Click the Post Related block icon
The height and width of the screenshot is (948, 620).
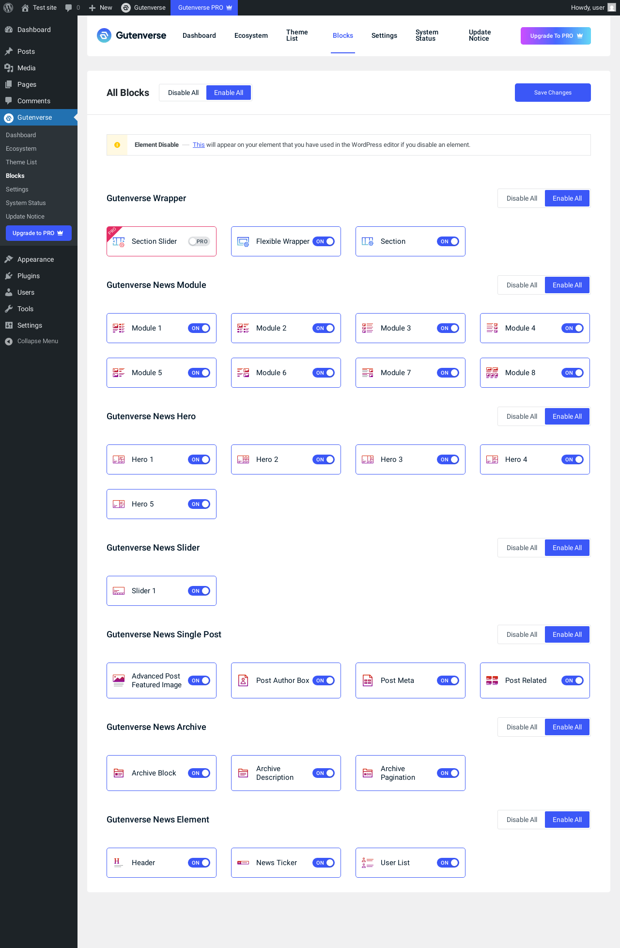(x=492, y=680)
